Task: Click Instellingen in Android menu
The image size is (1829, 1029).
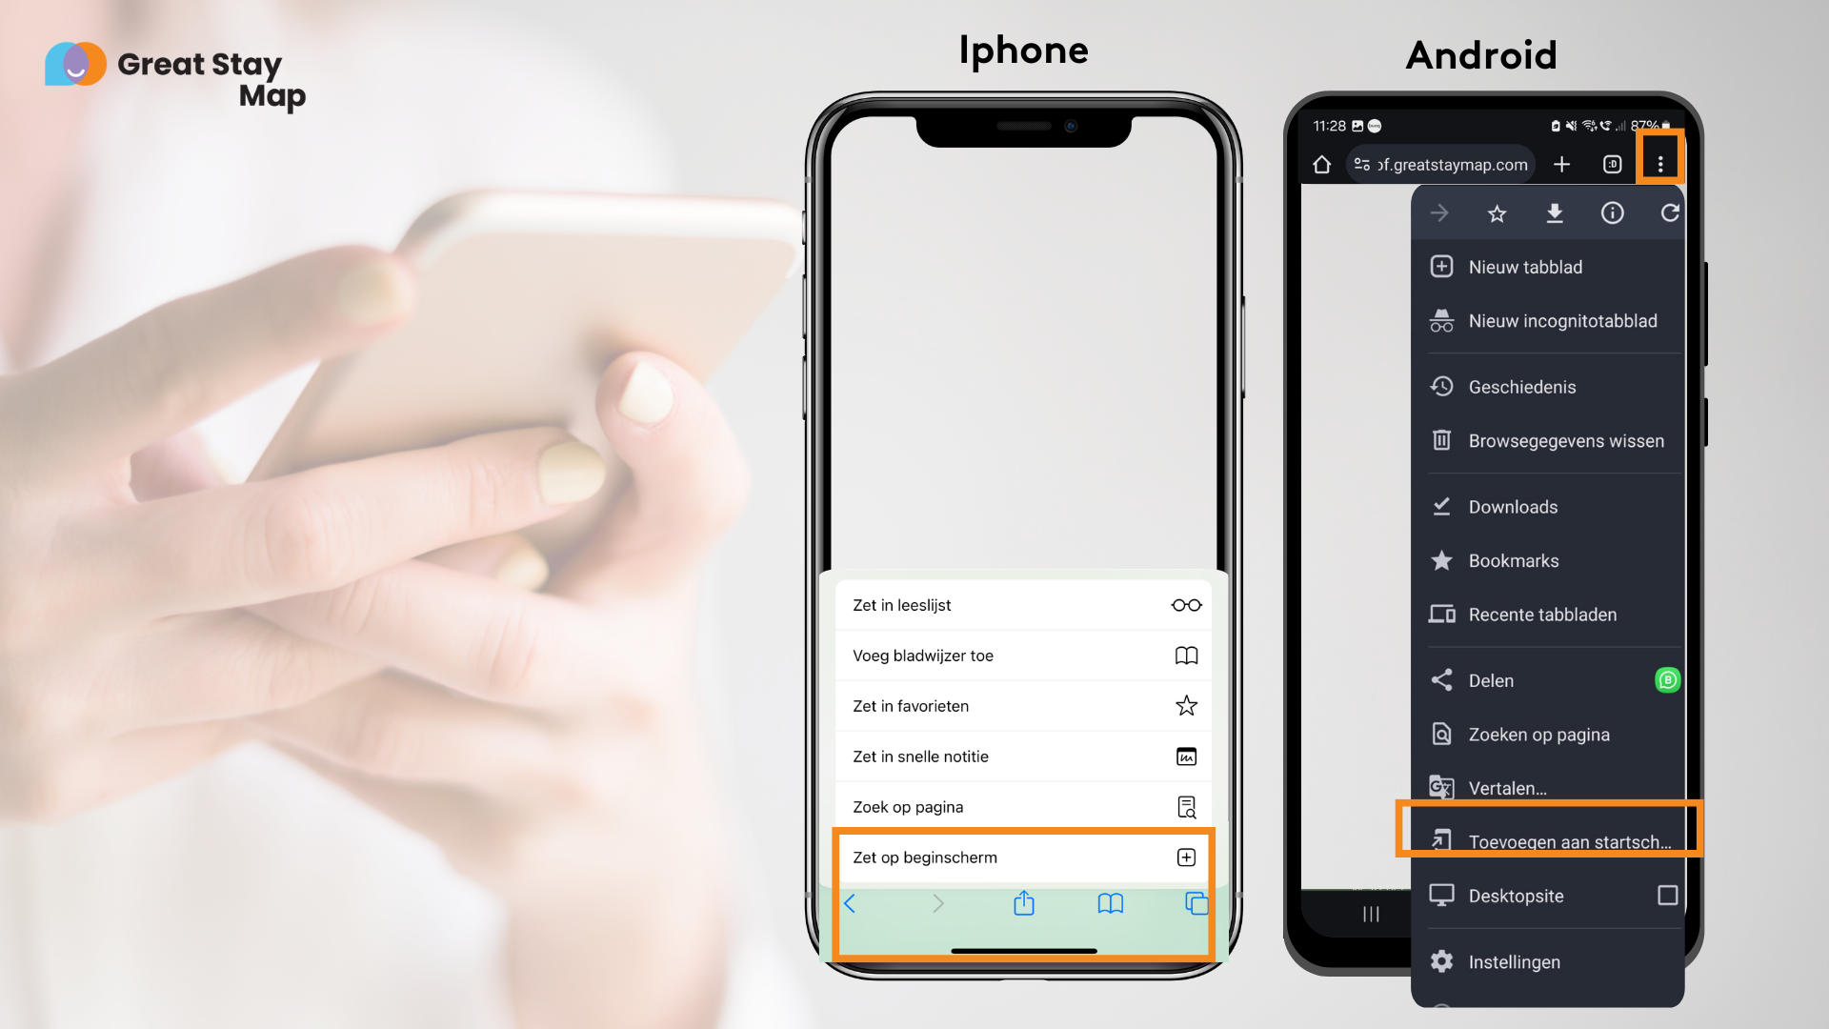Action: [x=1515, y=961]
